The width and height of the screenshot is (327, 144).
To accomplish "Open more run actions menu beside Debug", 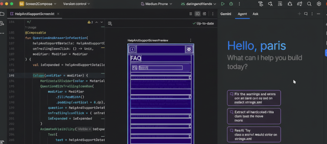I will pyautogui.click(x=239, y=4).
